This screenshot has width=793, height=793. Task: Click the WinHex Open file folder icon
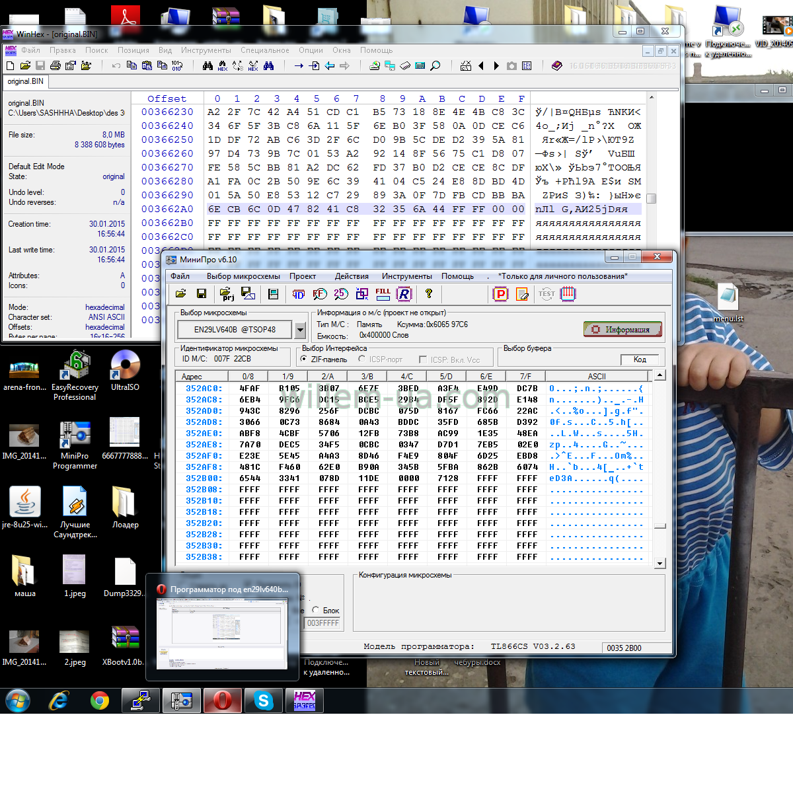25,65
